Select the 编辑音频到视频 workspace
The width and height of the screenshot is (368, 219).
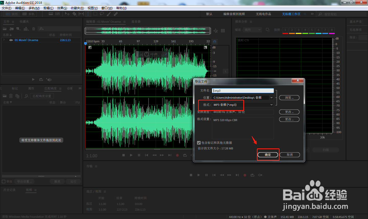234,14
